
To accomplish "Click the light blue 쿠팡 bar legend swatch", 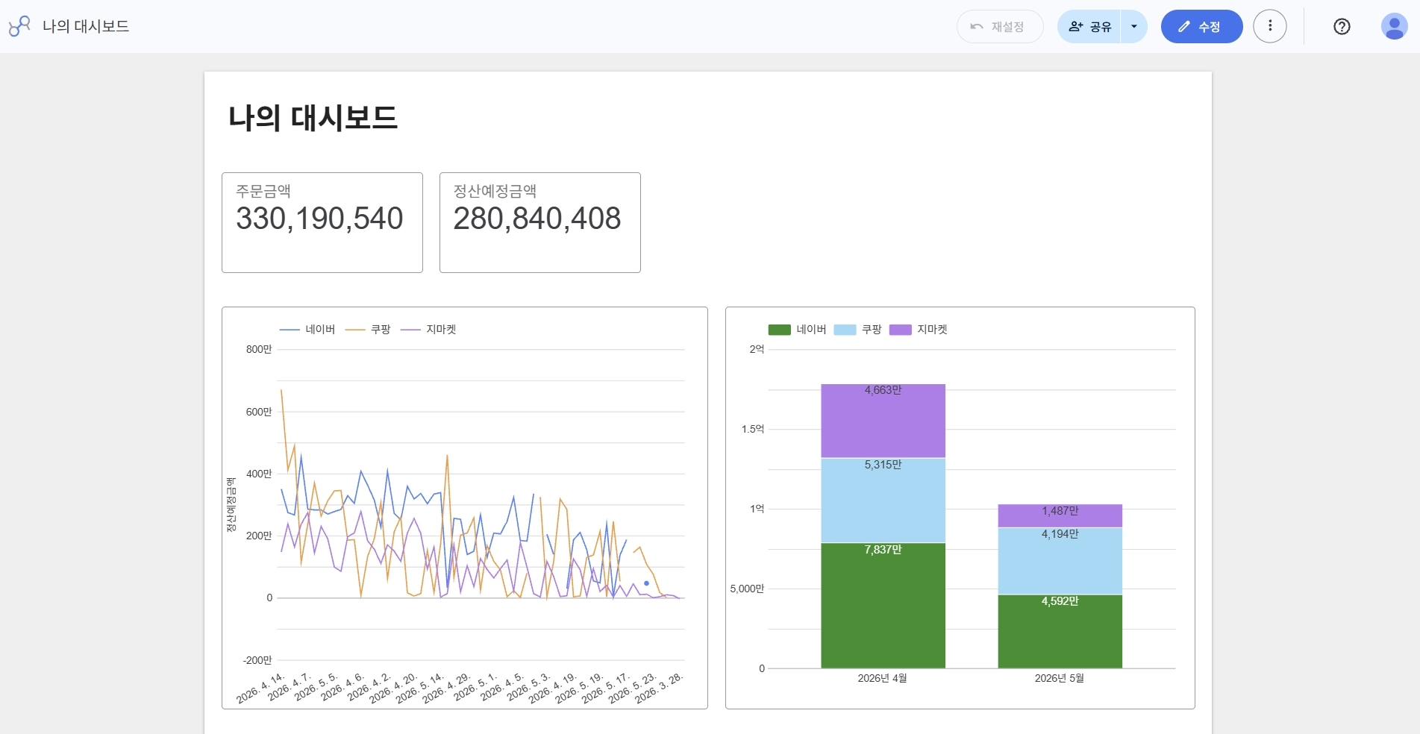I will (x=845, y=330).
